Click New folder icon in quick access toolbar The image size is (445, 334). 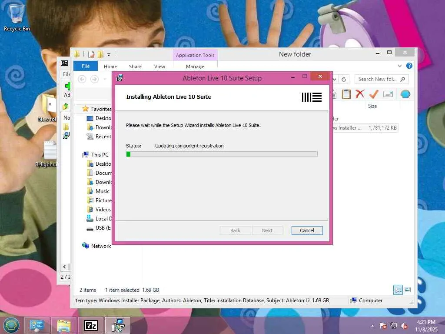(100, 54)
